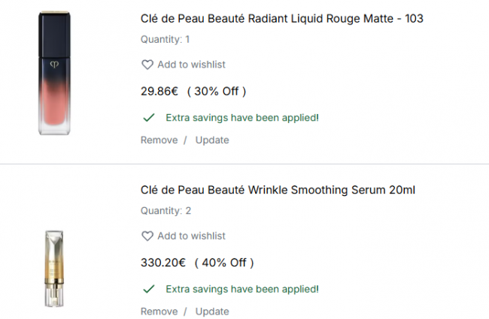Remove the Radiant Liquid Rouge Matte from cart

(159, 140)
